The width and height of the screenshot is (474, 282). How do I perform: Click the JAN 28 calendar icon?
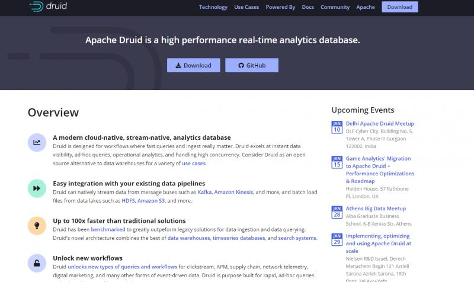(x=337, y=212)
